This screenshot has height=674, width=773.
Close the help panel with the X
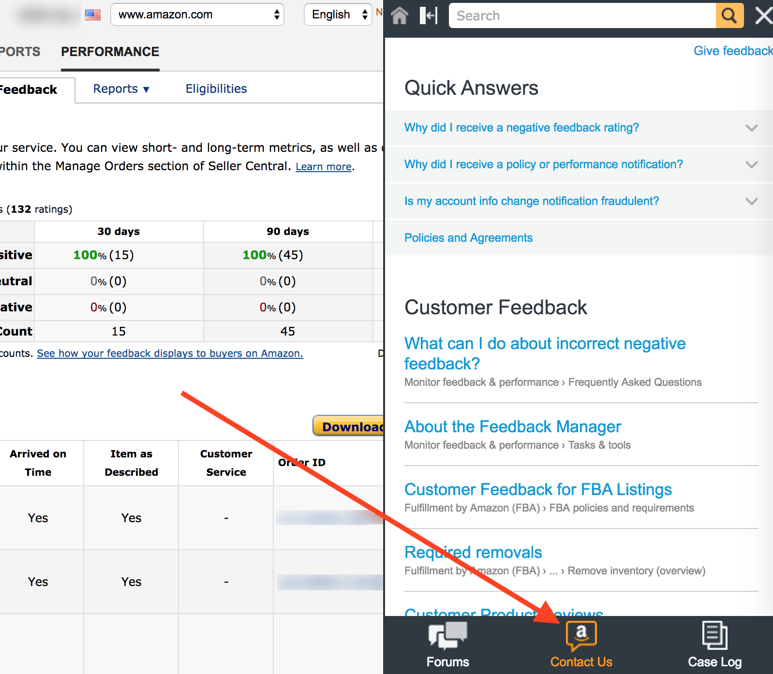point(764,15)
